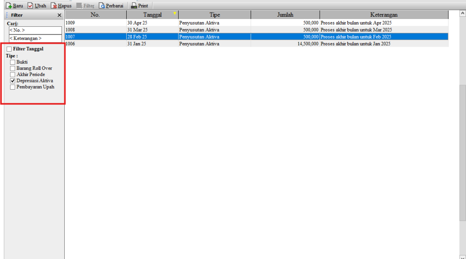466x259 pixels.
Task: Tick the Barang Roll Over checkbox
Action: coord(13,68)
